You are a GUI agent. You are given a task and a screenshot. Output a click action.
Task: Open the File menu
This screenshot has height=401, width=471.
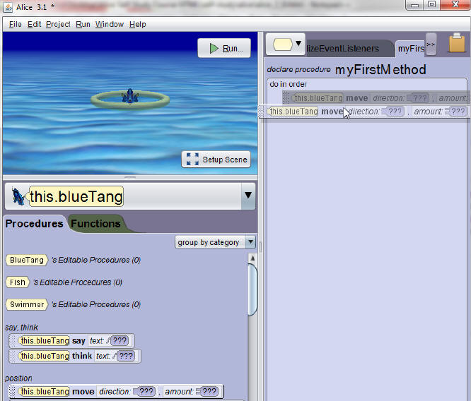pos(15,24)
